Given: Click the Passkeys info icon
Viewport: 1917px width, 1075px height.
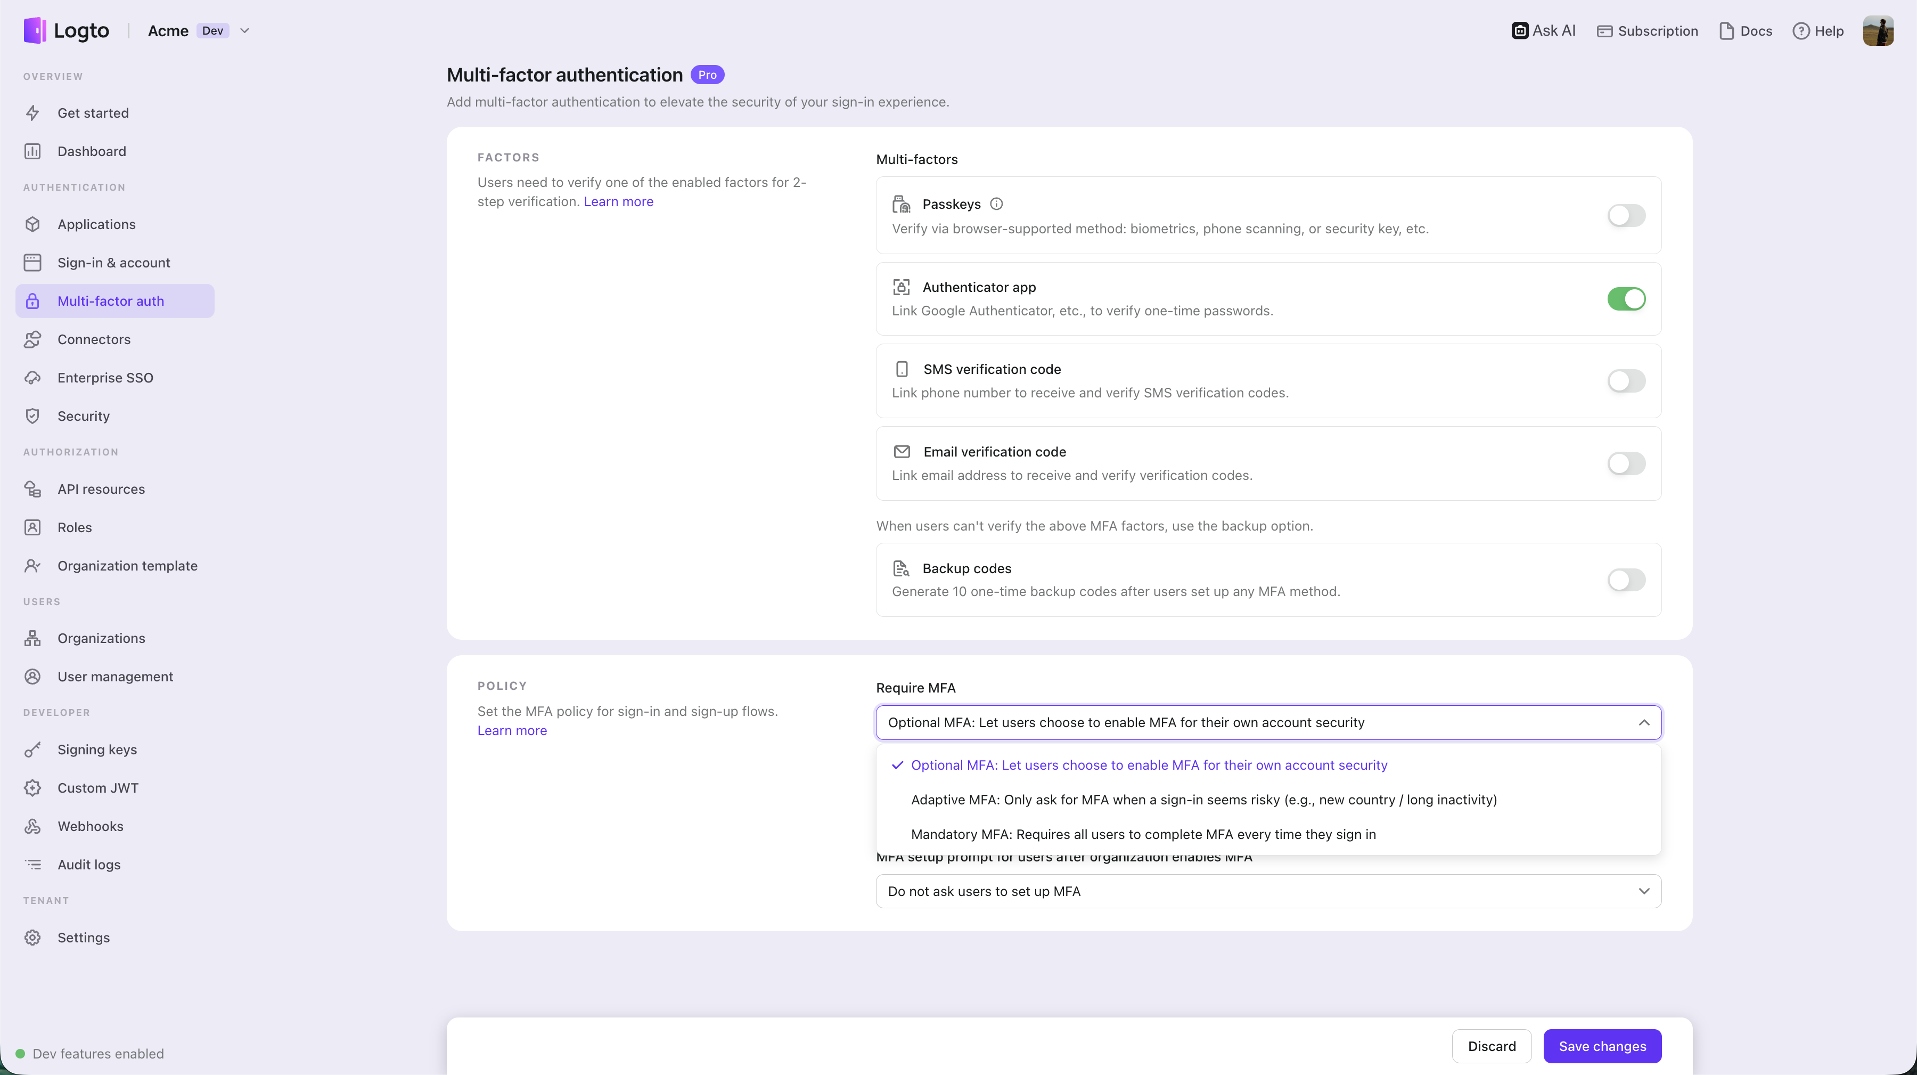Looking at the screenshot, I should [x=996, y=204].
